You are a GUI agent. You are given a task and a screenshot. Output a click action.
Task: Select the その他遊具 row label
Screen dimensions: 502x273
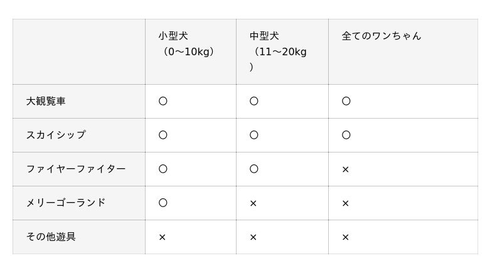click(51, 237)
